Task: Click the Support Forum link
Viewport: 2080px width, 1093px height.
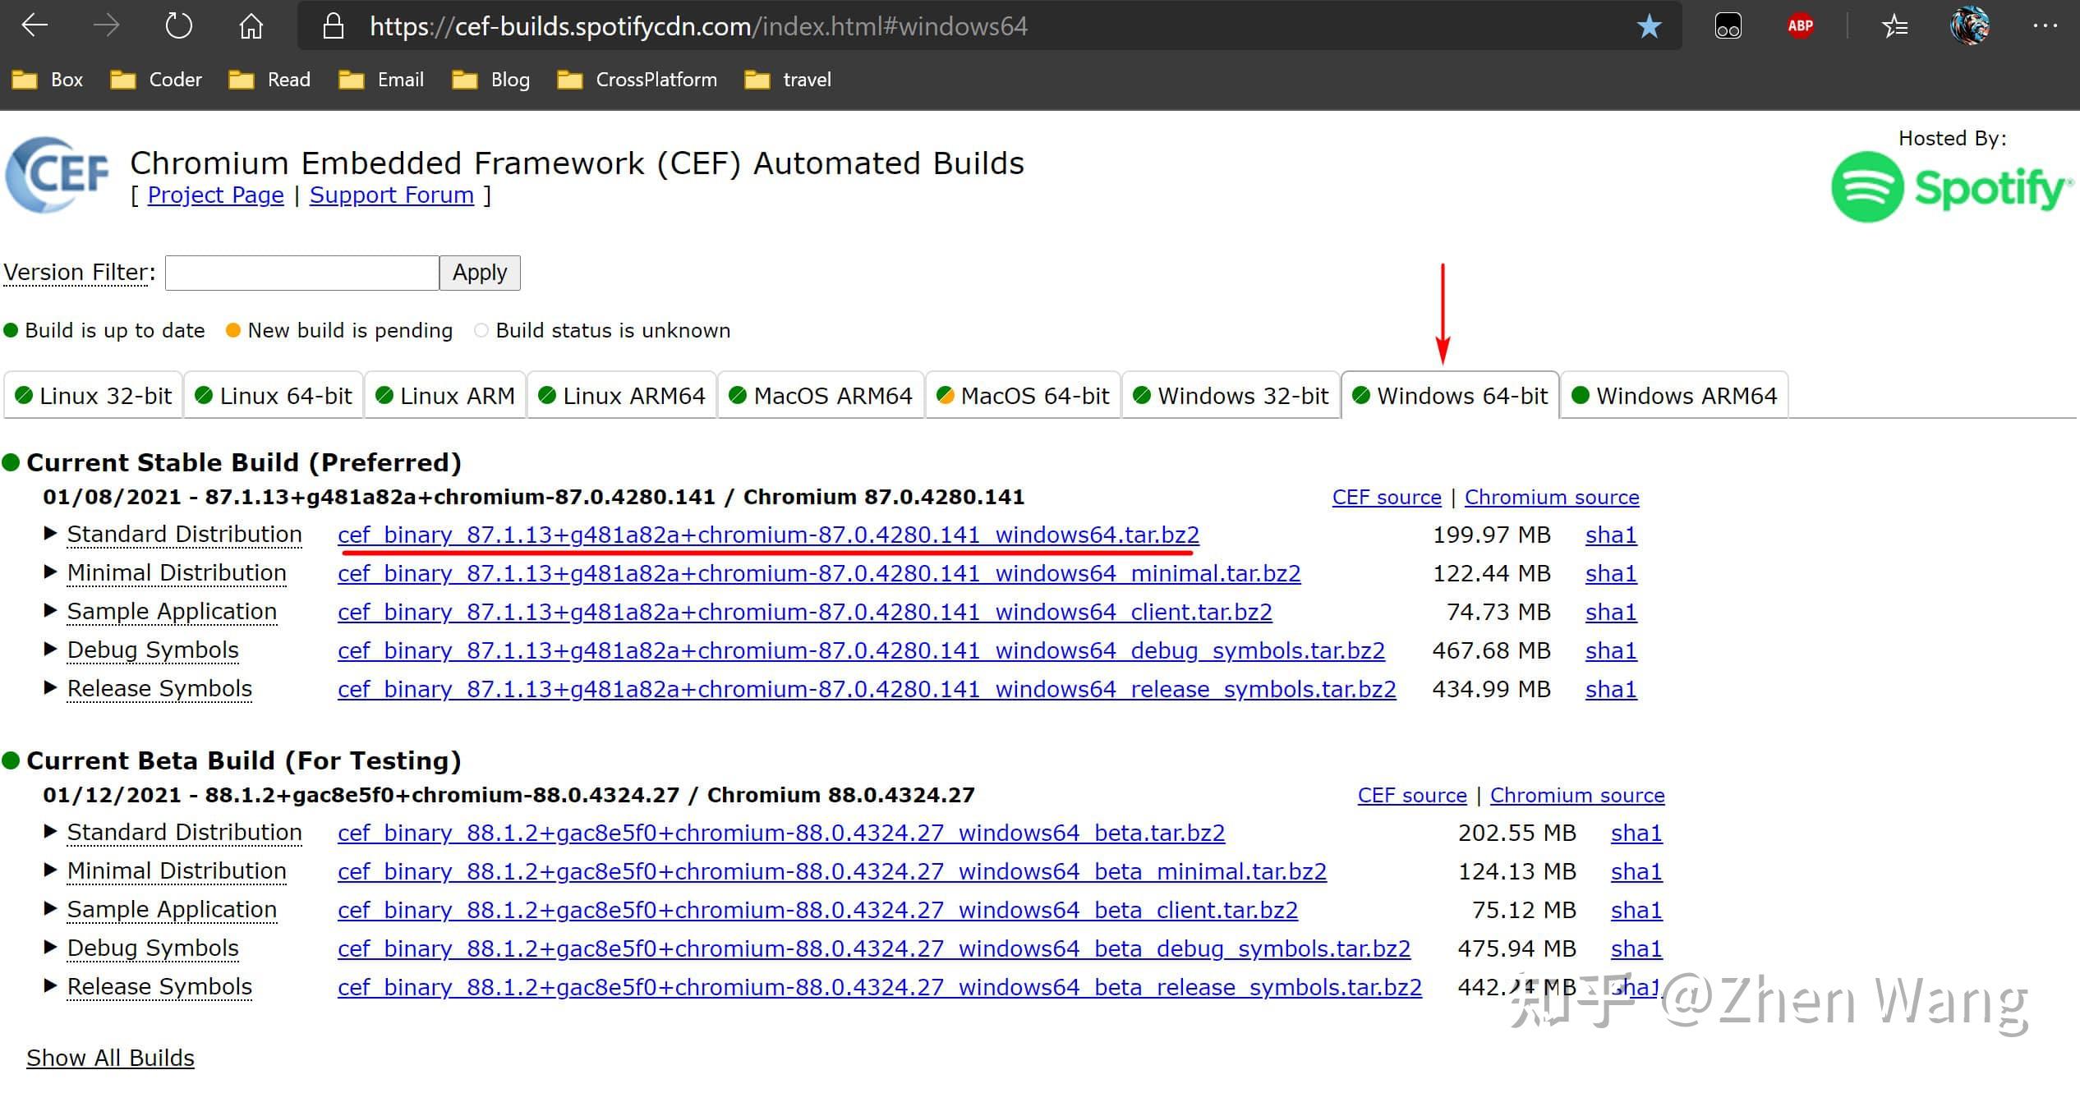Action: click(x=392, y=195)
